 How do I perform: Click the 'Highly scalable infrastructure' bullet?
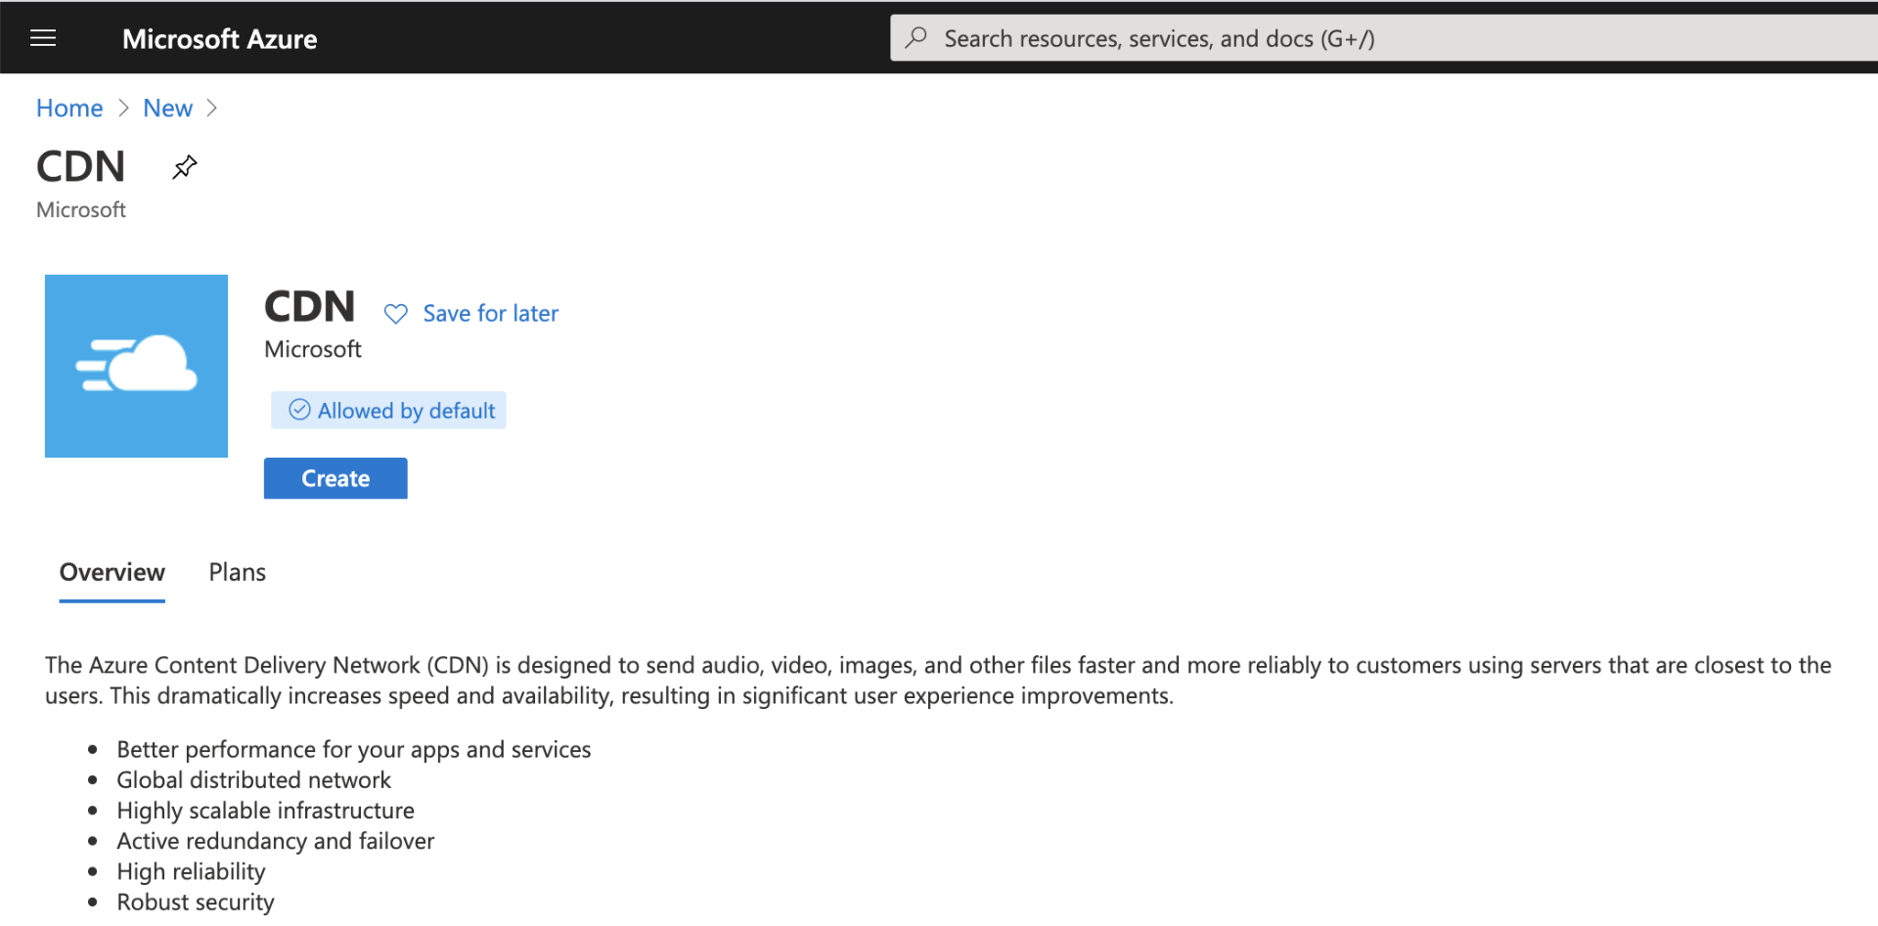point(265,810)
